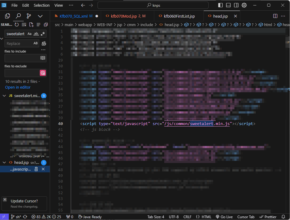290x220 pixels.
Task: Replace the javascript match in head.jsp
Action: click(x=36, y=169)
